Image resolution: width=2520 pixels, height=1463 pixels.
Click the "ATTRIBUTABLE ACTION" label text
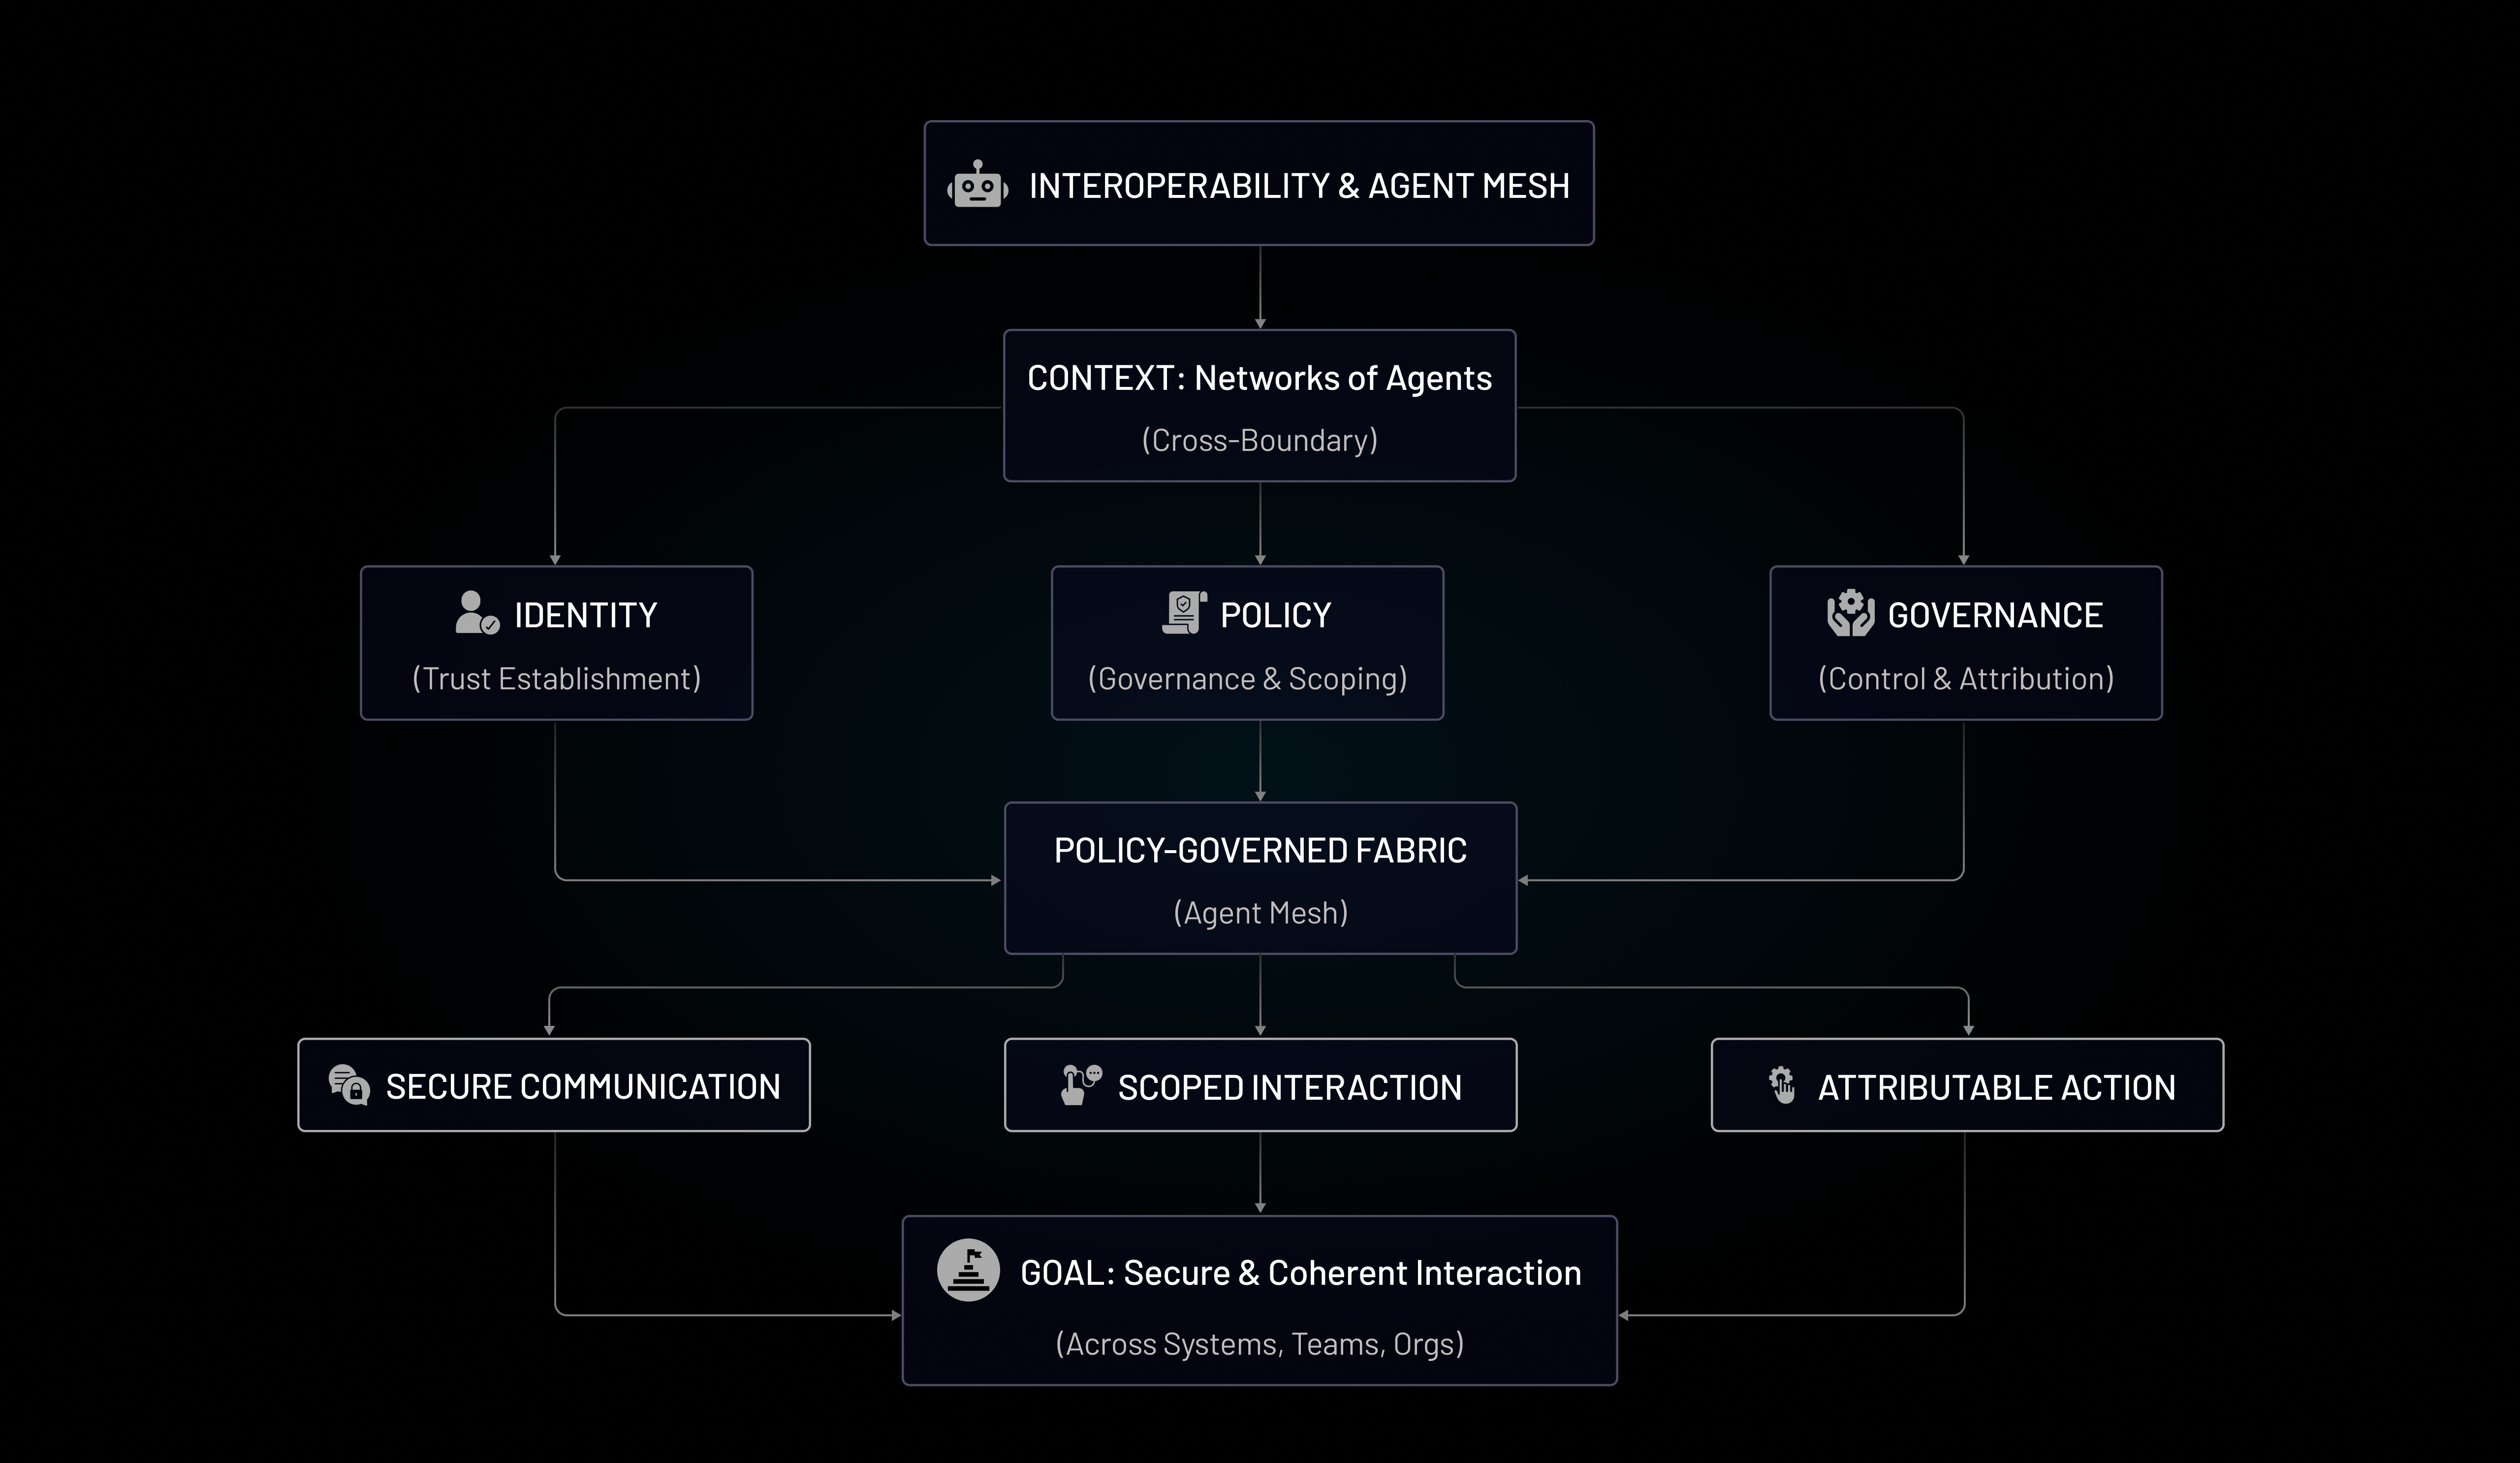[x=1996, y=1088]
